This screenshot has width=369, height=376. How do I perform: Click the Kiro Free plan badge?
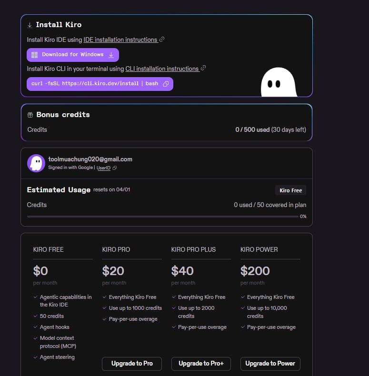290,190
